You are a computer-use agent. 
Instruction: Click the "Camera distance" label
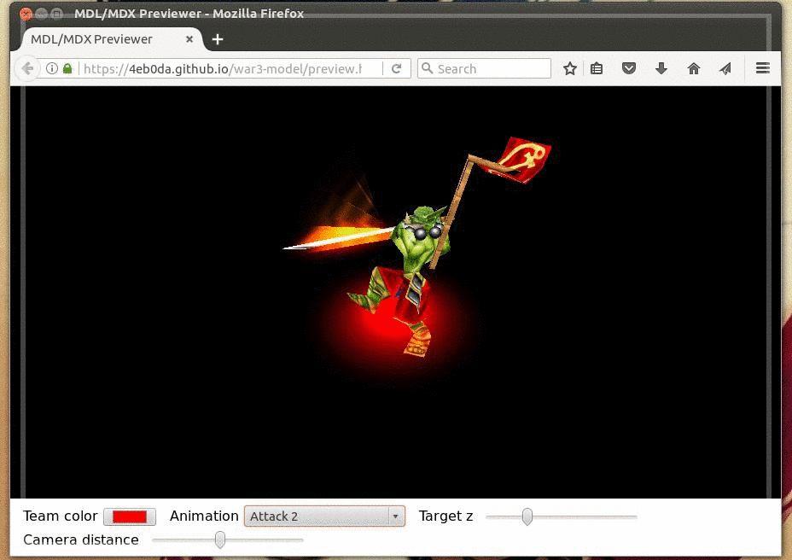(81, 540)
